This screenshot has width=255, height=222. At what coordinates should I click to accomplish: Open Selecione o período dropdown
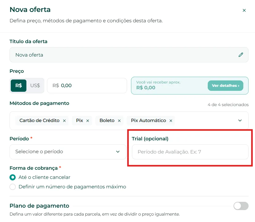pos(68,152)
